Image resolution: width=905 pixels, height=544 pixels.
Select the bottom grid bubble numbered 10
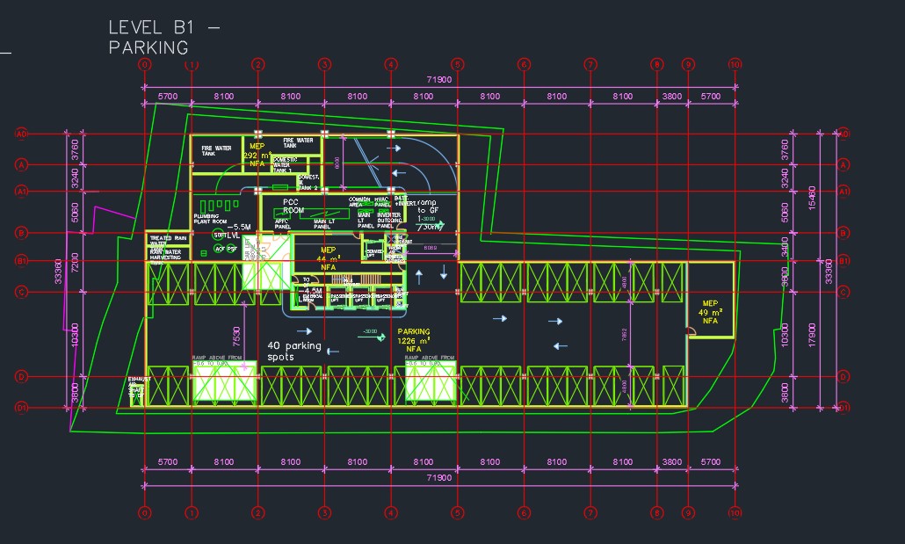pos(735,513)
